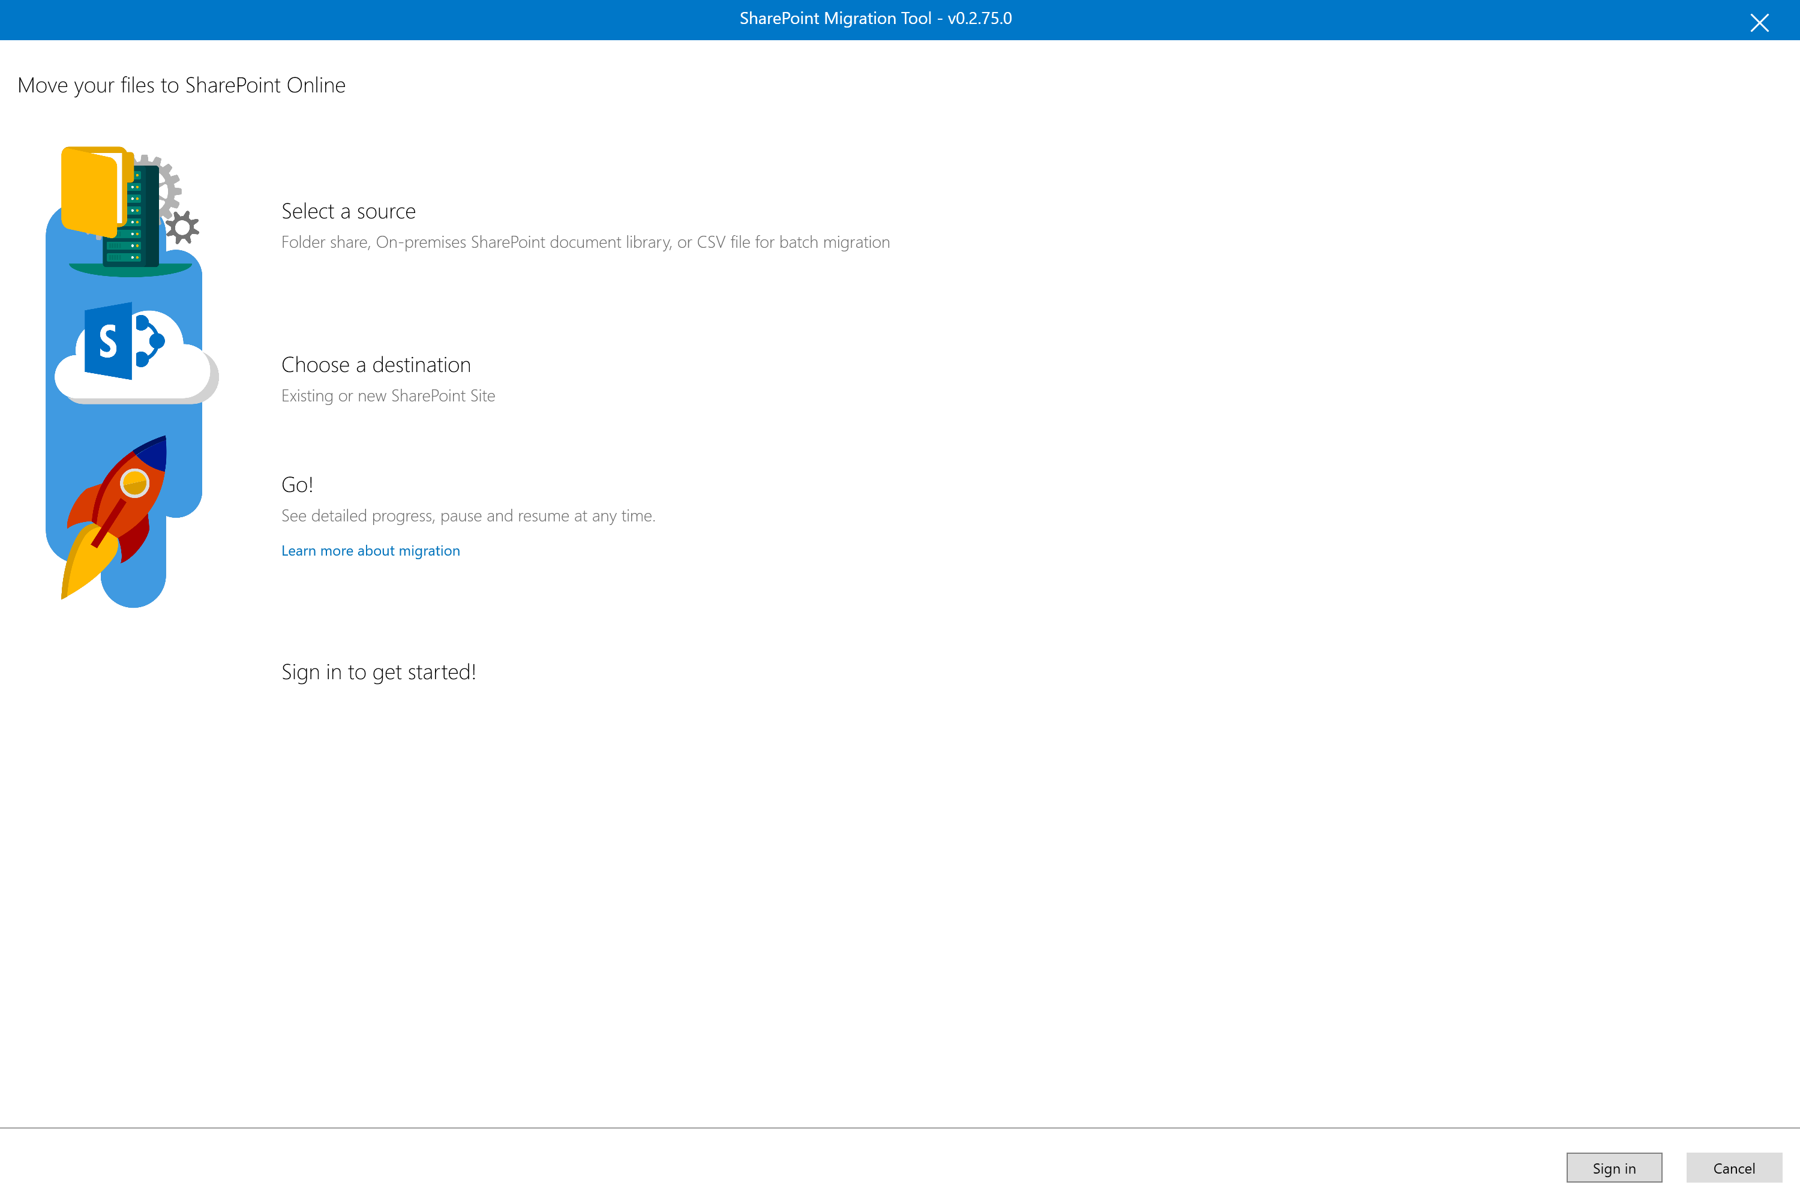Screen dimensions: 1800x1200
Task: Open the Select a source step
Action: 348,211
